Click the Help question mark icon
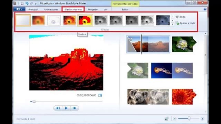 pos(205,9)
